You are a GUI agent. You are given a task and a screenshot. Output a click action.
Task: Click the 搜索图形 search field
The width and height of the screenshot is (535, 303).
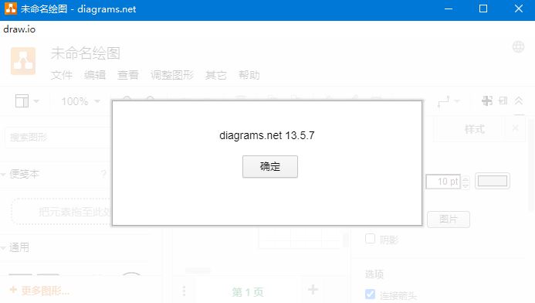coord(59,138)
